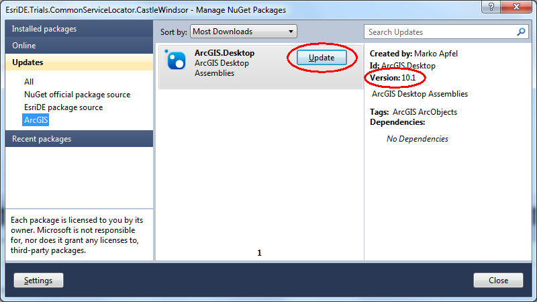Click the search magnifier icon
This screenshot has height=302, width=537.
[x=521, y=32]
